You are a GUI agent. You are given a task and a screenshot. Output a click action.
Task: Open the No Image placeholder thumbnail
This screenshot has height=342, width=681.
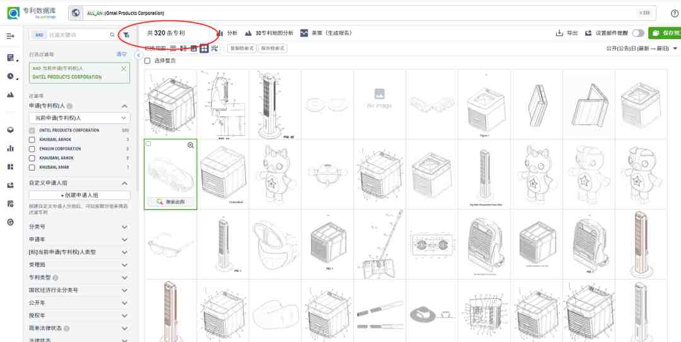coord(379,104)
